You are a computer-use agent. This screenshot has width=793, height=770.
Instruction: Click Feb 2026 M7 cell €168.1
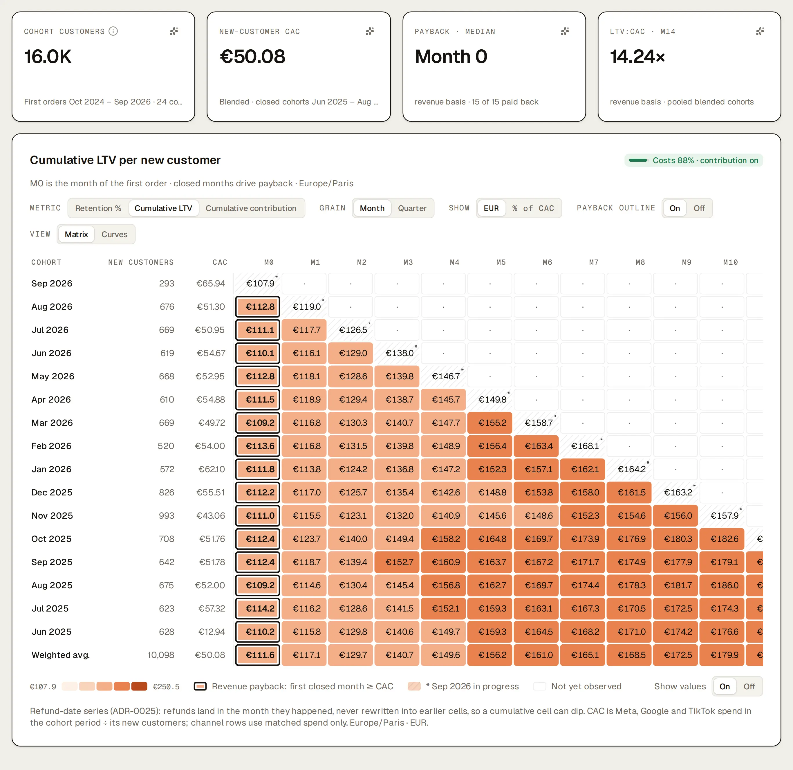coord(583,446)
